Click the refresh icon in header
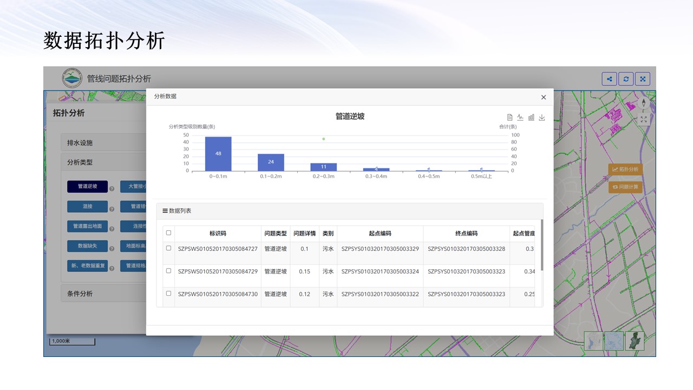 [626, 79]
